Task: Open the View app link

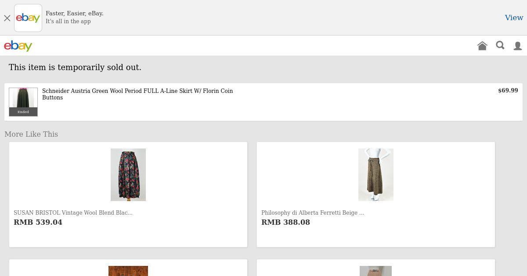Action: (x=513, y=18)
